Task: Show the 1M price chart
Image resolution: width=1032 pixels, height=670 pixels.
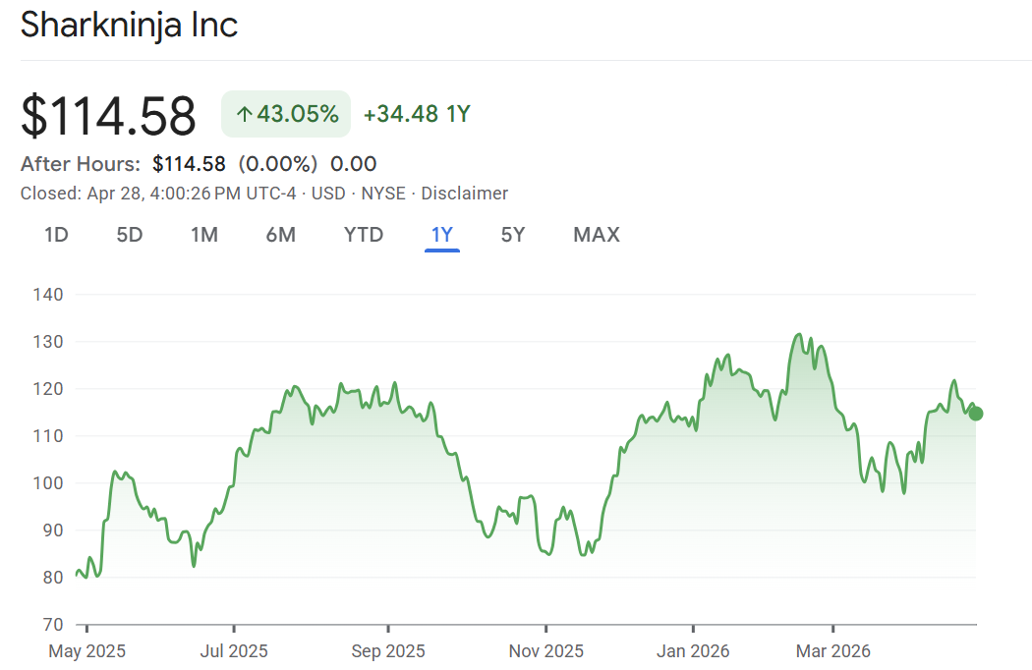Action: point(204,235)
